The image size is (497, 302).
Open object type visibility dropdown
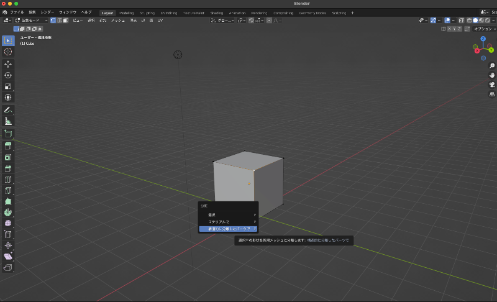point(424,21)
